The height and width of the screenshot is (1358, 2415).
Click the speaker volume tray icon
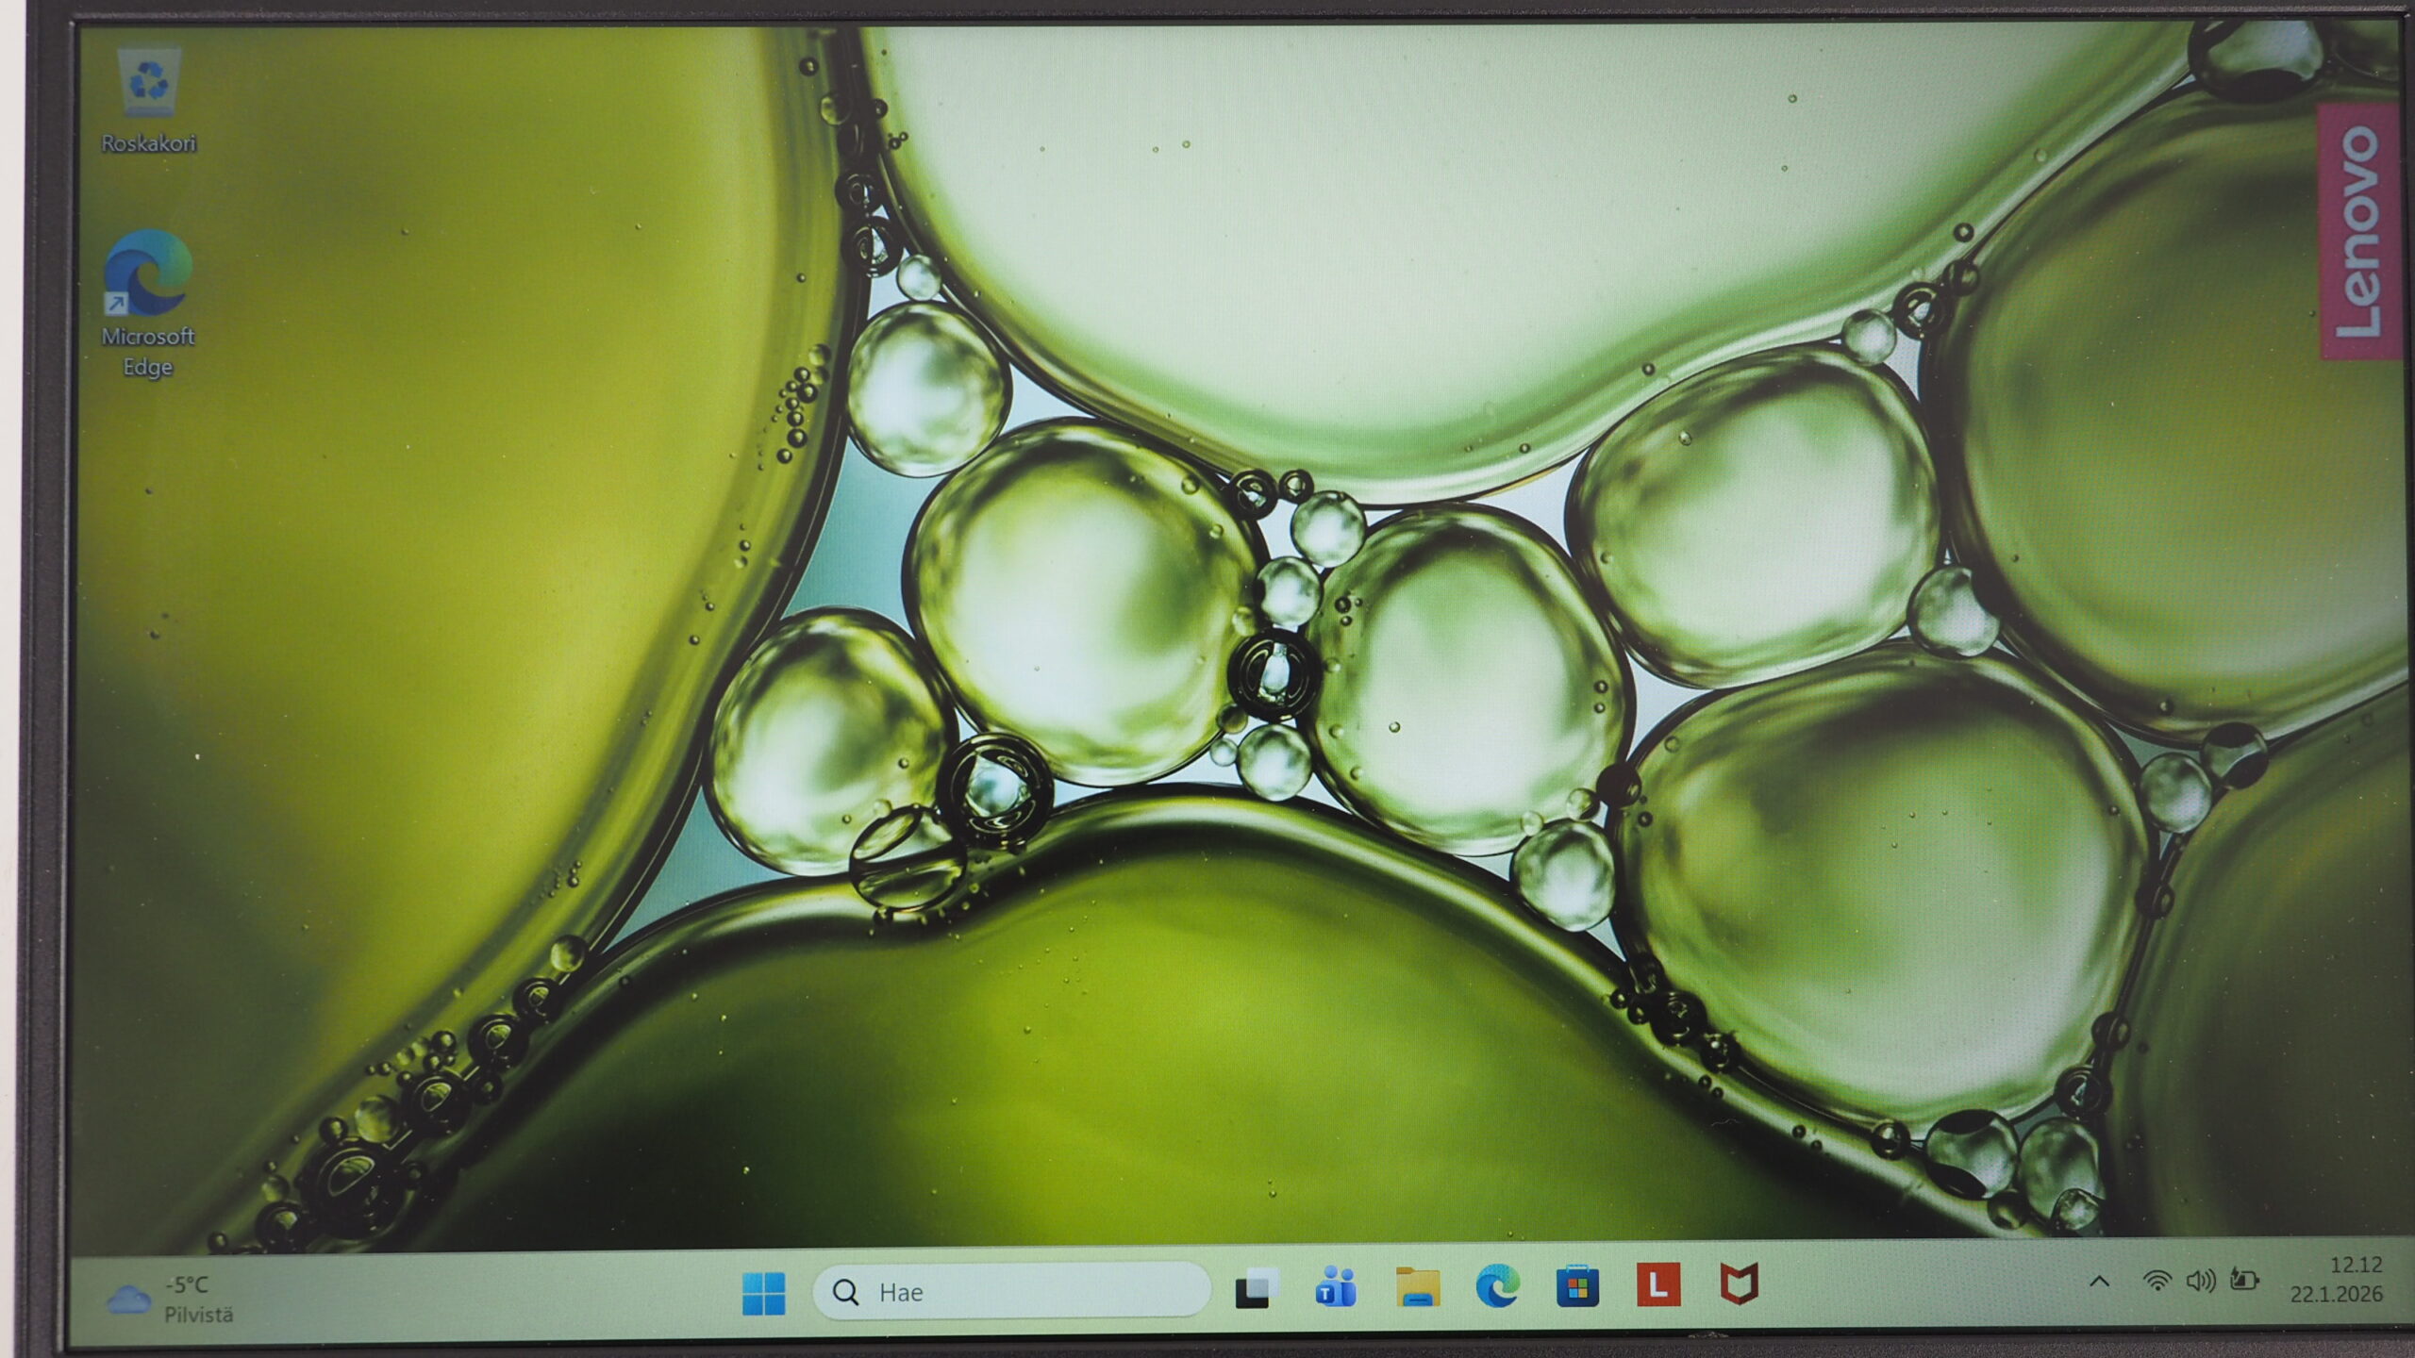point(2200,1281)
